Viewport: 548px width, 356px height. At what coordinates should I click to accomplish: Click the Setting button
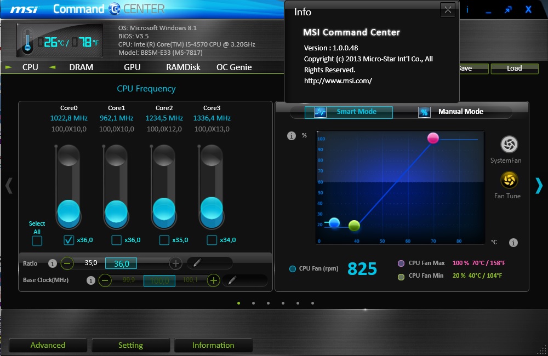coord(131,345)
